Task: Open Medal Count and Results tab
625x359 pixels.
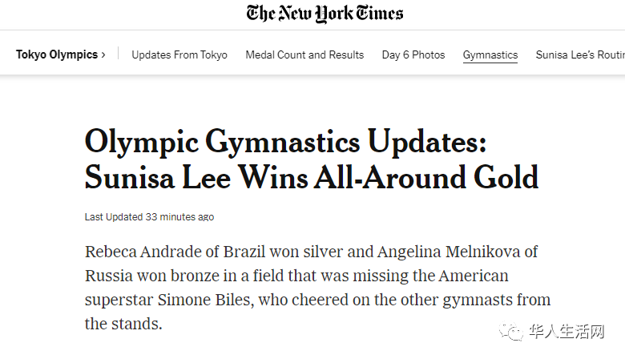Action: [x=304, y=55]
